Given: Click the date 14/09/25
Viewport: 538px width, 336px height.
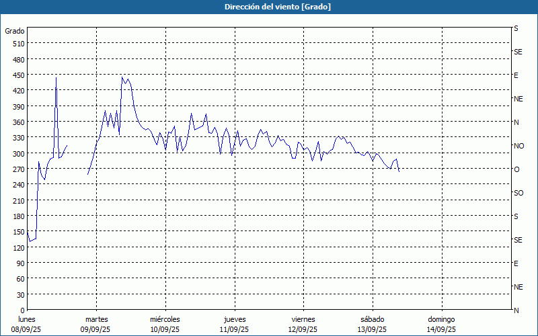Looking at the screenshot, I should [441, 329].
